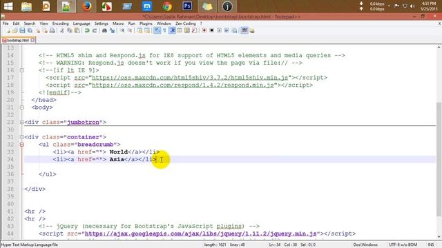
Task: Expand the jumbotron div fold on line 23
Action: point(21,123)
